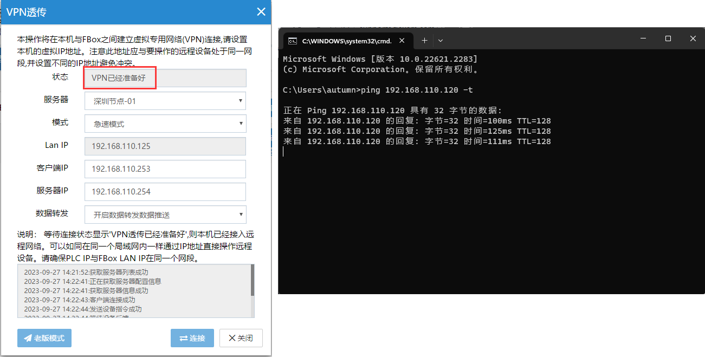Open the 数据转发 dropdown
Image resolution: width=705 pixels, height=357 pixels.
[165, 215]
